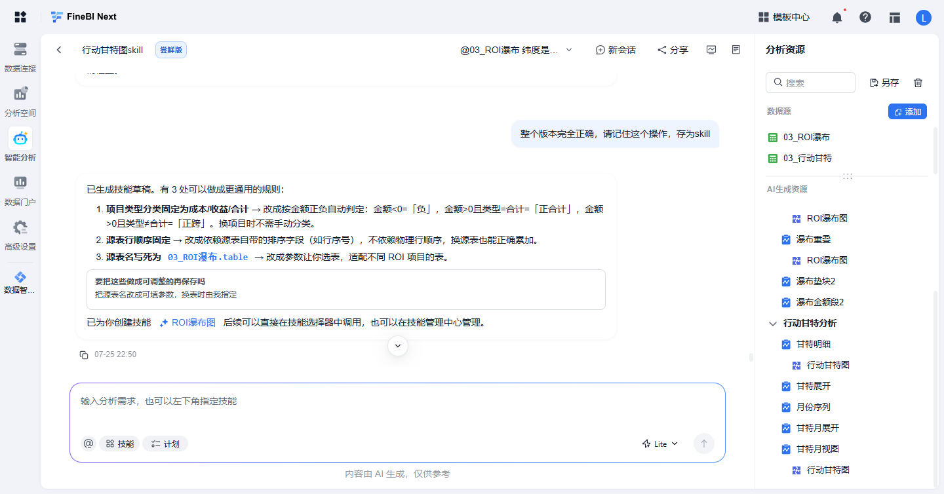Screen dimensions: 944x494
Task: Open 高级设置 in sidebar
Action: pos(20,235)
